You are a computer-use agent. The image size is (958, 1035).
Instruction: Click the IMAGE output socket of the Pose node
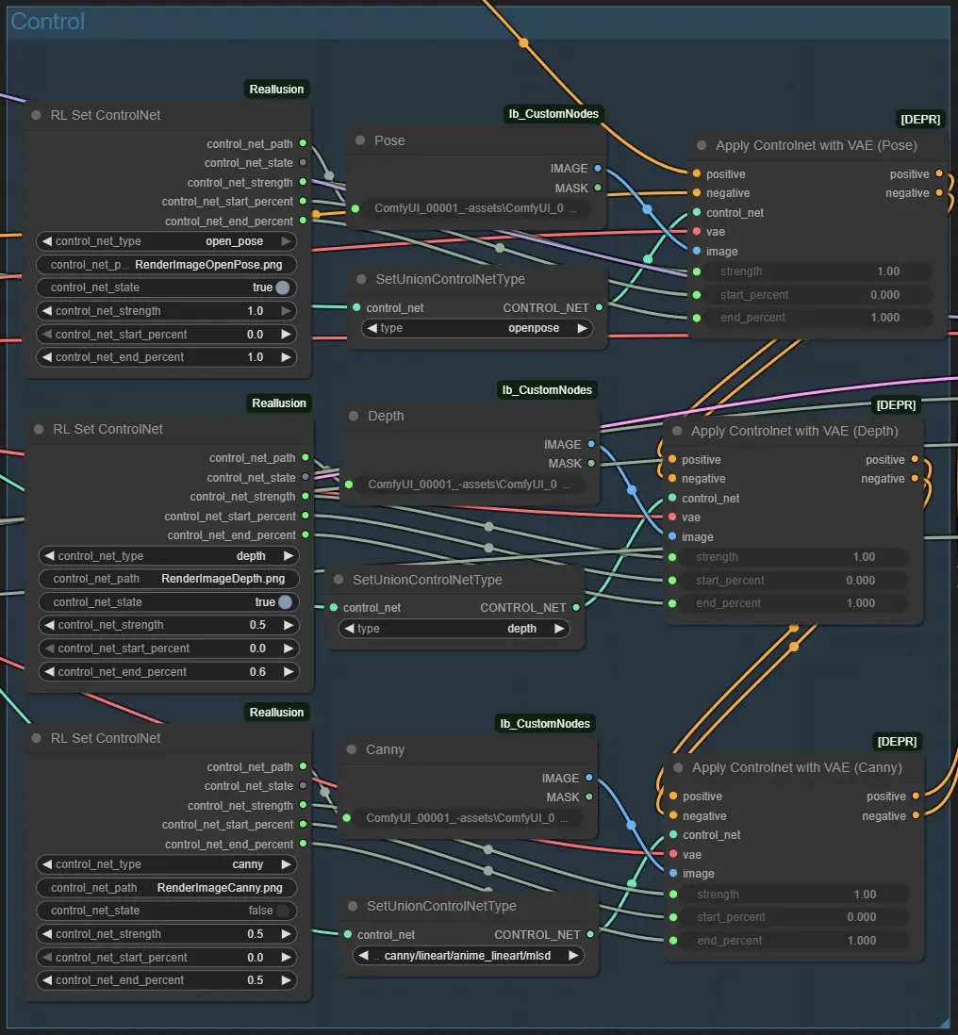click(598, 169)
